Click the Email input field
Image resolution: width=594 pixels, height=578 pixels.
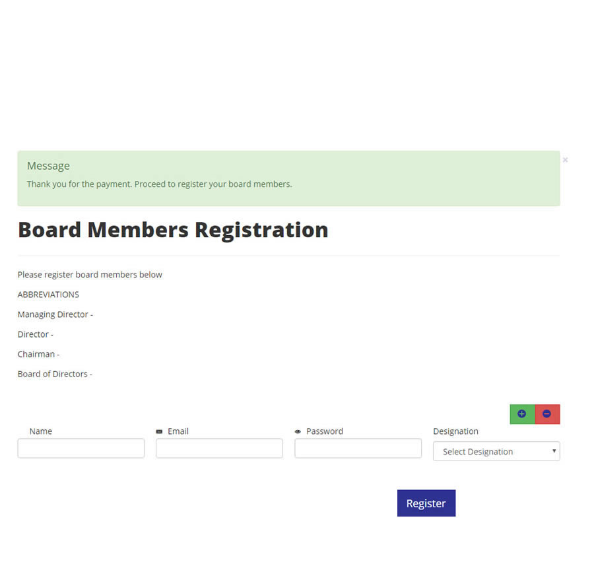[218, 448]
